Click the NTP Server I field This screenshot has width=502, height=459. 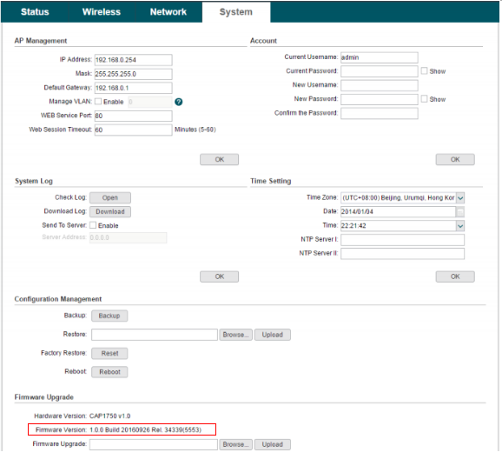click(402, 239)
